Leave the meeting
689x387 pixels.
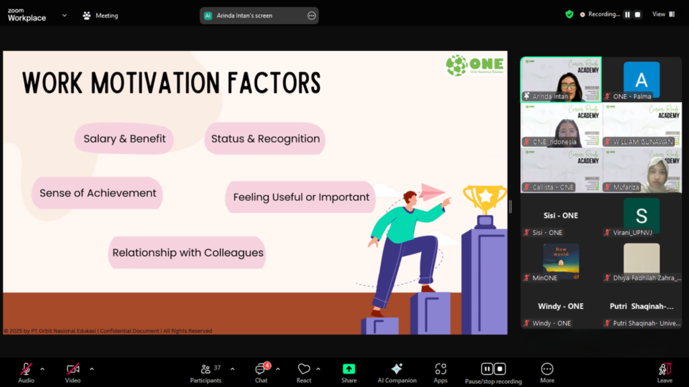tap(664, 372)
